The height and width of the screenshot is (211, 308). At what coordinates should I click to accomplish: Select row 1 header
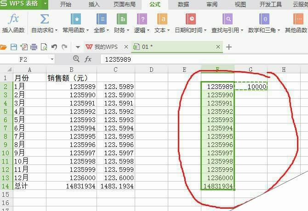[6, 78]
